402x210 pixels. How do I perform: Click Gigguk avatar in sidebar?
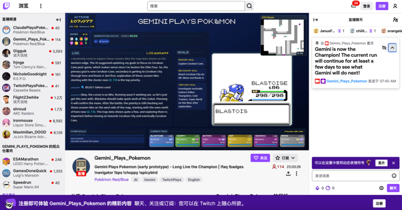coord(6,53)
